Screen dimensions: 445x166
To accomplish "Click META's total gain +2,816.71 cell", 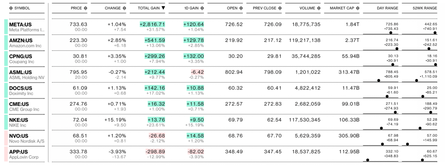I will pyautogui.click(x=152, y=24).
